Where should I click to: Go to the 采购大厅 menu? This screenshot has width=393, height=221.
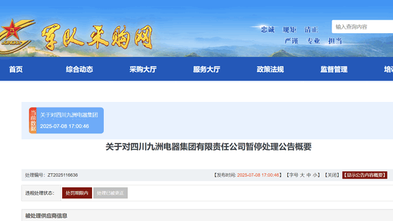pos(143,69)
